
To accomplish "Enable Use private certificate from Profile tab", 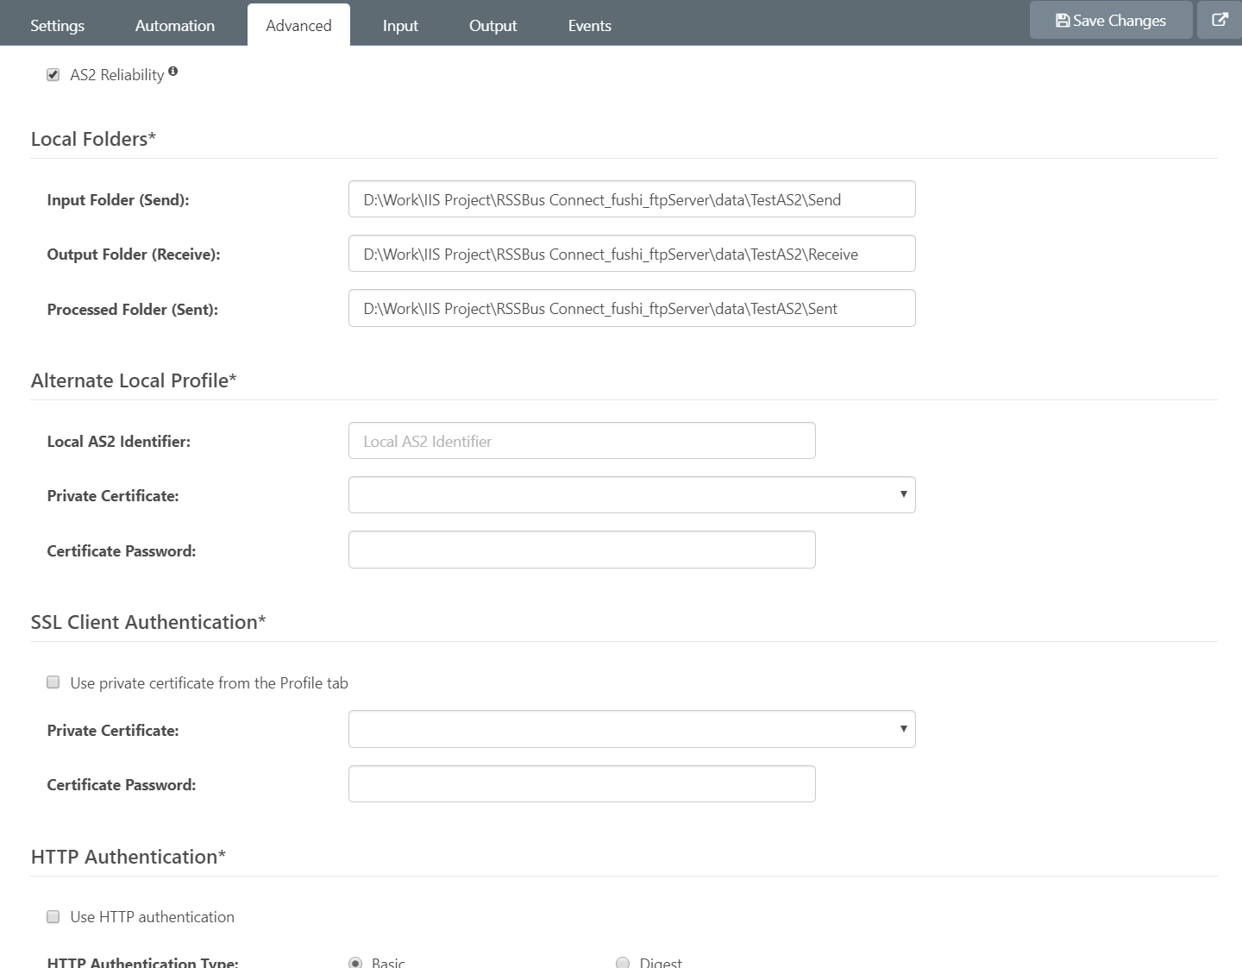I will coord(53,682).
